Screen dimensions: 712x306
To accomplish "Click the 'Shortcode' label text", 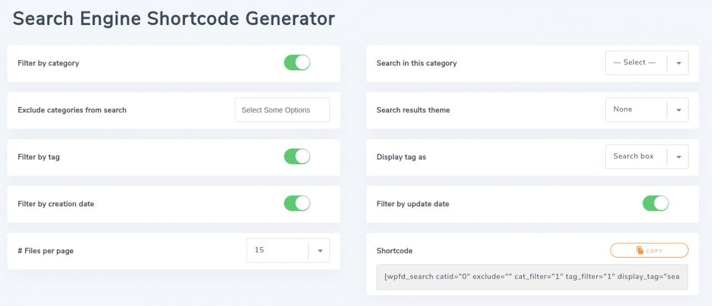I will tap(394, 251).
